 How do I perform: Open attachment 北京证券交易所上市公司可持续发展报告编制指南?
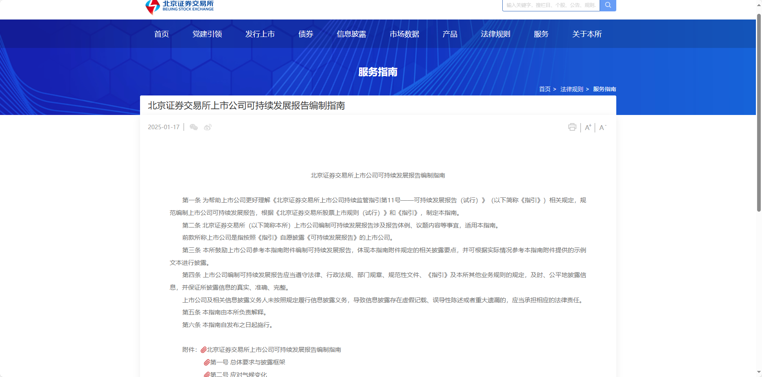click(x=274, y=350)
